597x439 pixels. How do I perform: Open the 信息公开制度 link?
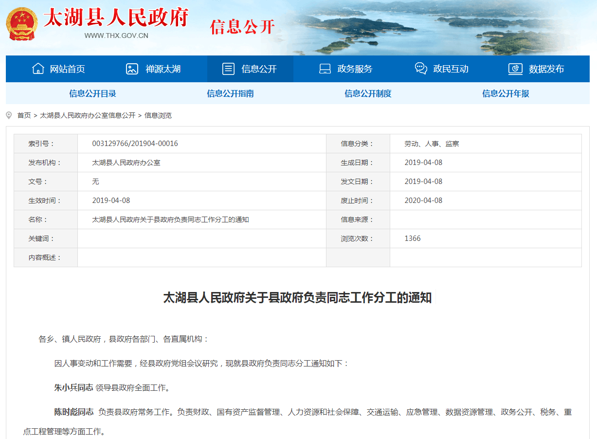(368, 93)
